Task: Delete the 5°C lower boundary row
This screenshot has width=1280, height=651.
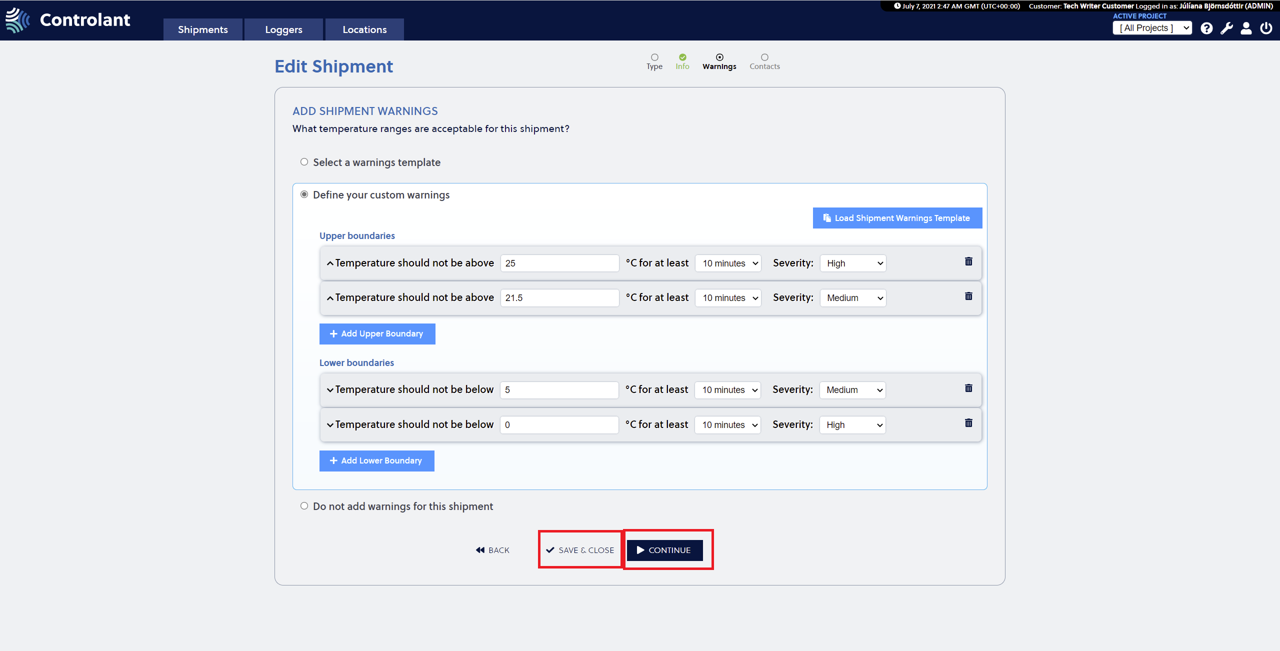Action: click(968, 388)
